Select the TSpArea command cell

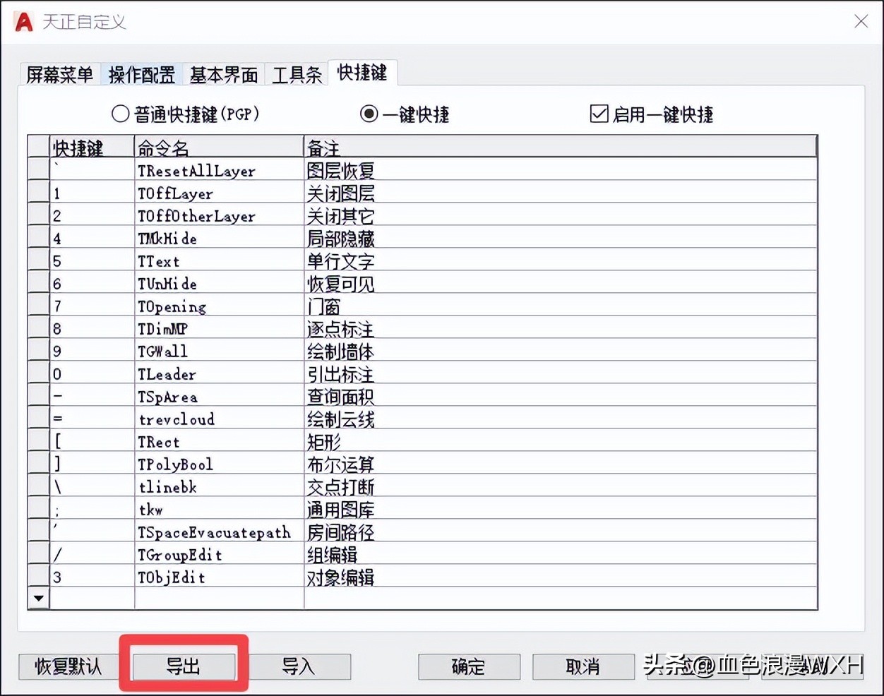[219, 396]
